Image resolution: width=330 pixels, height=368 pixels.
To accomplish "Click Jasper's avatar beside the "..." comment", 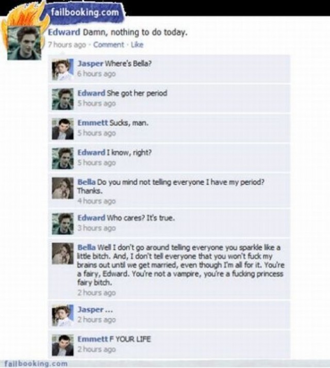I will [x=62, y=316].
